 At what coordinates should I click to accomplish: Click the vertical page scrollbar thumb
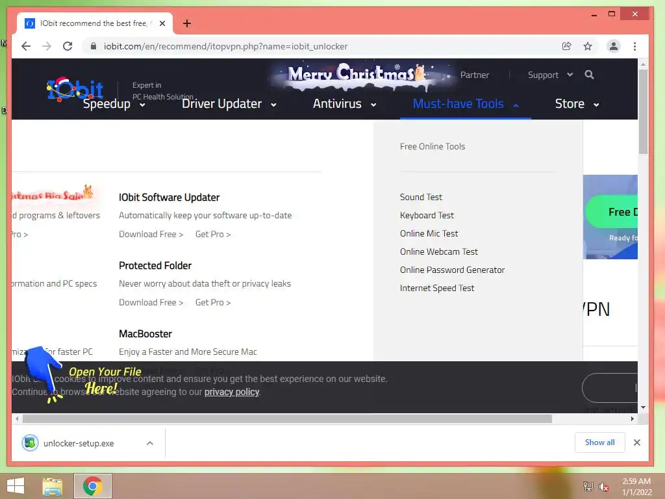(x=643, y=112)
